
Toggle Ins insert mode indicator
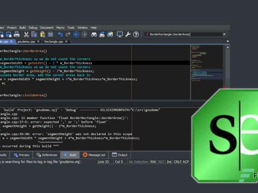pyautogui.click(x=169, y=162)
